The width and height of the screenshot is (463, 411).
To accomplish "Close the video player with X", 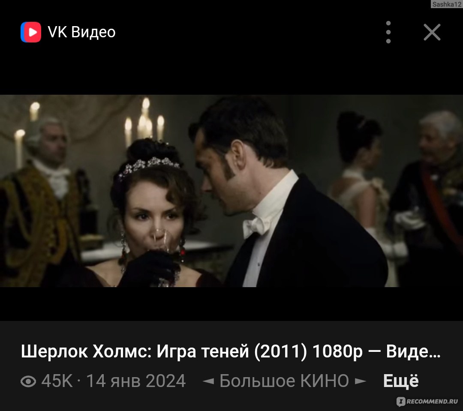I will click(x=432, y=32).
